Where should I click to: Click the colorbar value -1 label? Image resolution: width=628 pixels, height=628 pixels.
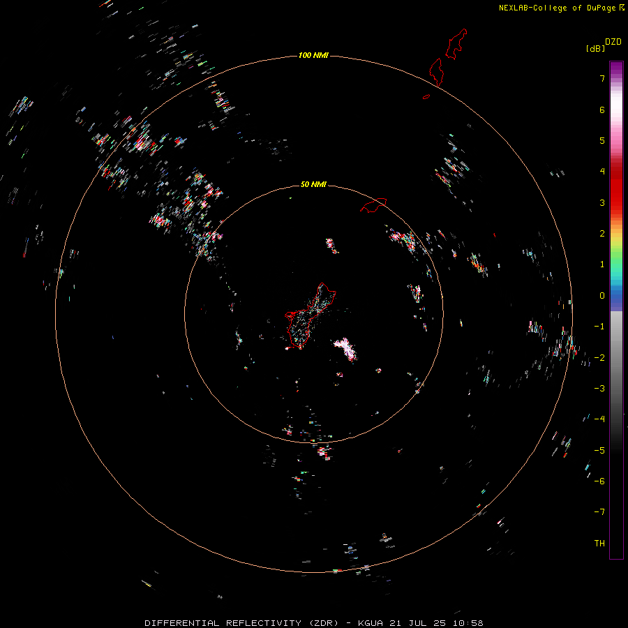(599, 327)
